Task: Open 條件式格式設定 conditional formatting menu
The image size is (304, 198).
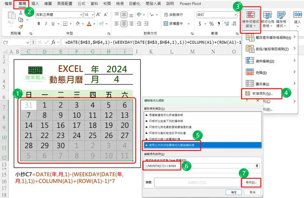Action: pyautogui.click(x=251, y=19)
